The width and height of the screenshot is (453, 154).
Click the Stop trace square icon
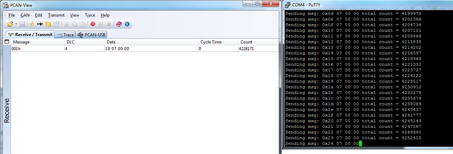109,24
